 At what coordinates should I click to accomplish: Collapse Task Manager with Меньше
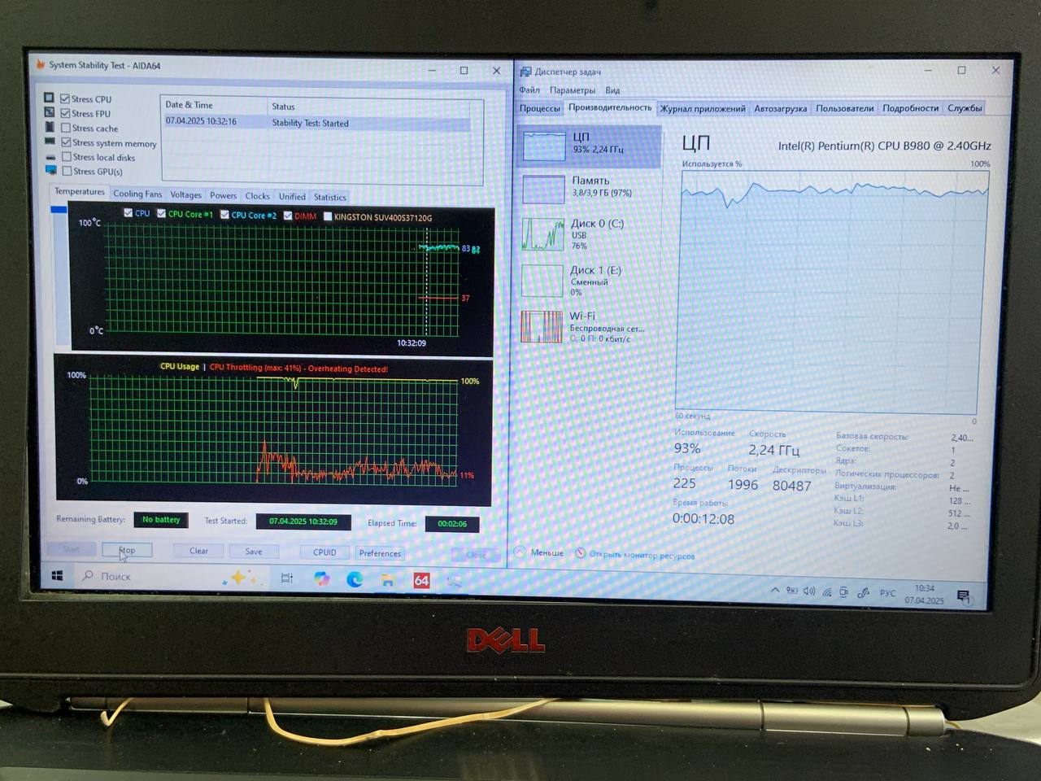pos(540,552)
